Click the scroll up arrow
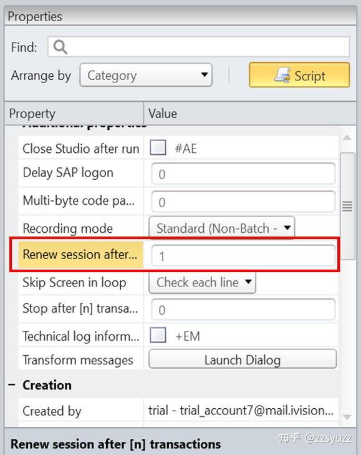The width and height of the screenshot is (361, 455). pyautogui.click(x=347, y=137)
